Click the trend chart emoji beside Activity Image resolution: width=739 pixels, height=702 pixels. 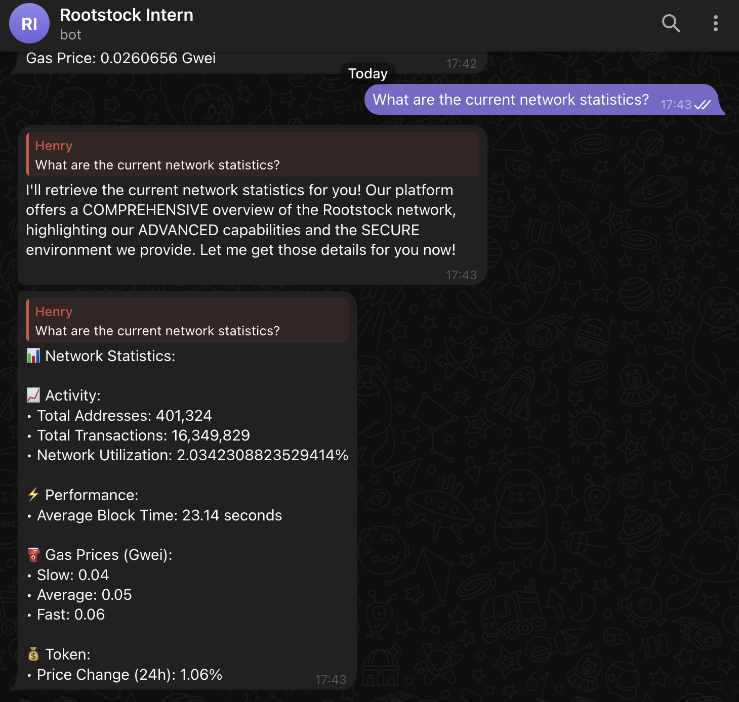(33, 395)
